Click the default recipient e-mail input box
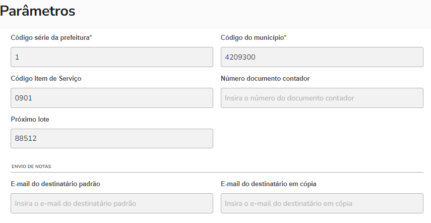 [111, 203]
